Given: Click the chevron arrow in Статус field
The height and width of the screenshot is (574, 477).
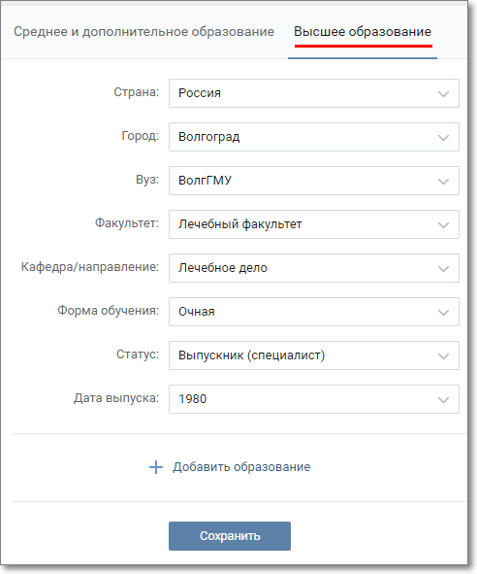Looking at the screenshot, I should (443, 356).
